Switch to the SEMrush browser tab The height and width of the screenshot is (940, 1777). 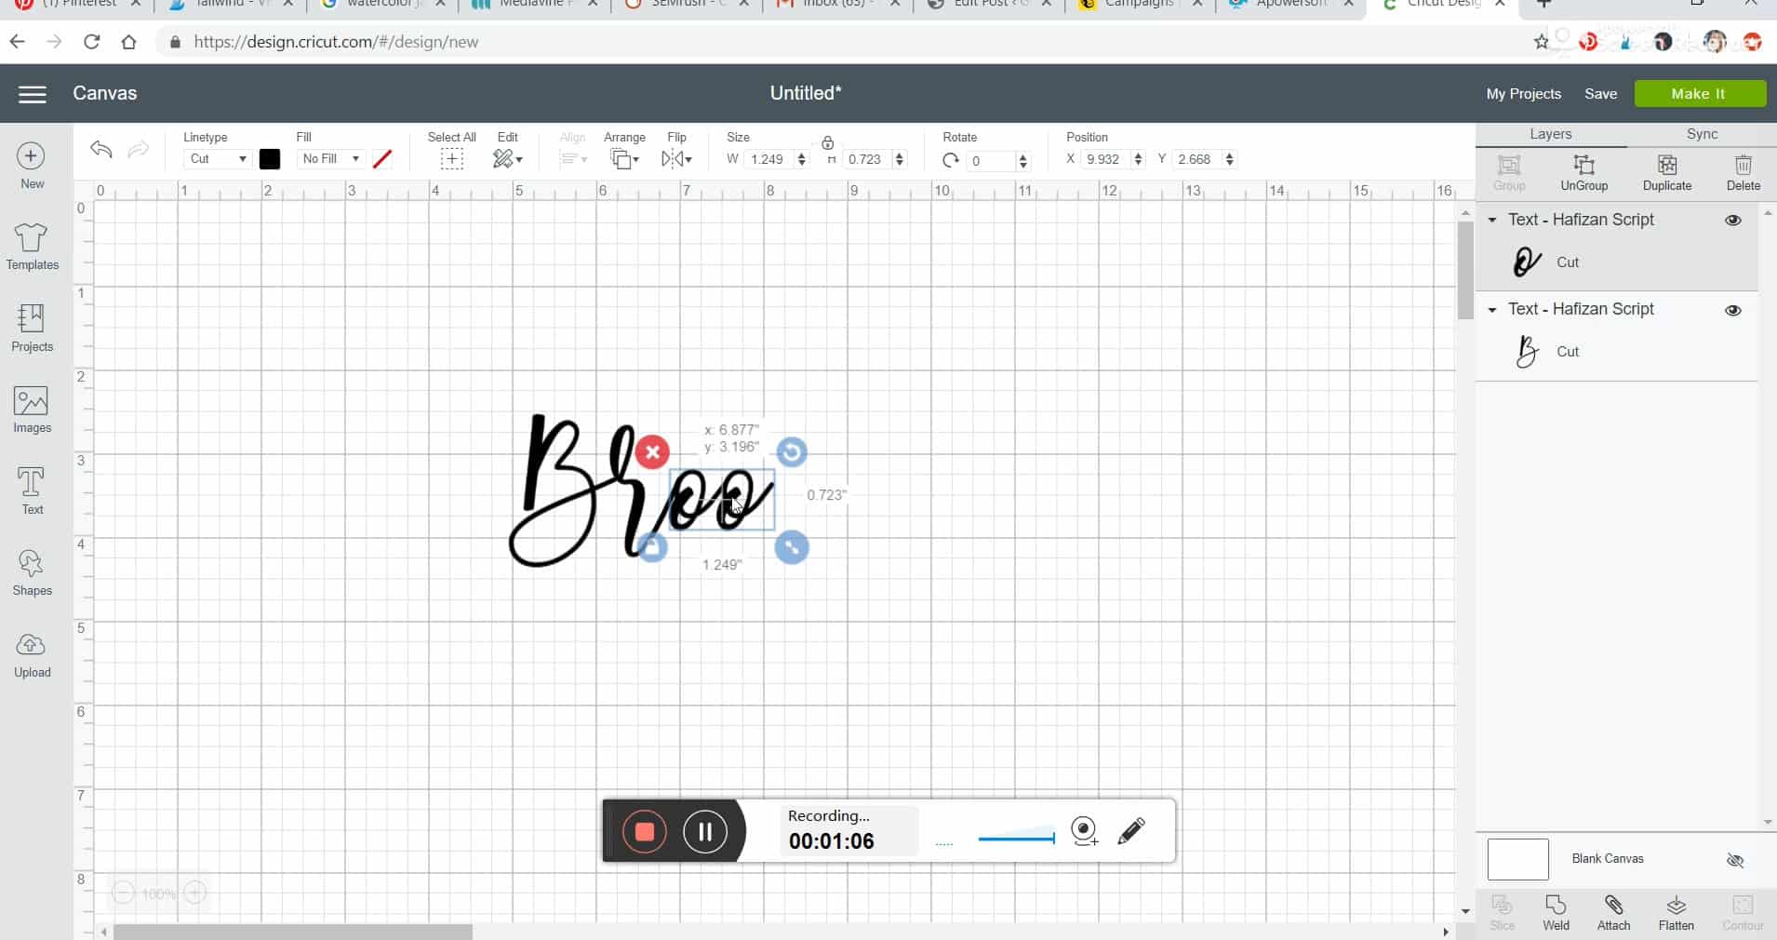tap(688, 5)
